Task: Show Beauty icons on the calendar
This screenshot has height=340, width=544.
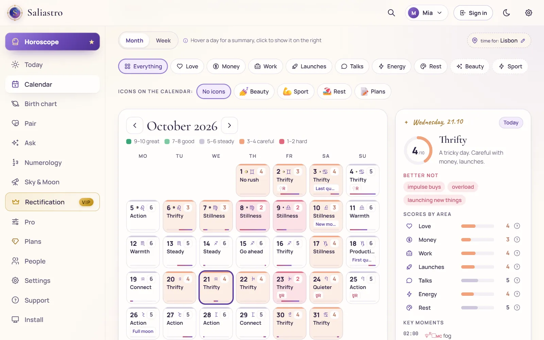Action: (254, 91)
